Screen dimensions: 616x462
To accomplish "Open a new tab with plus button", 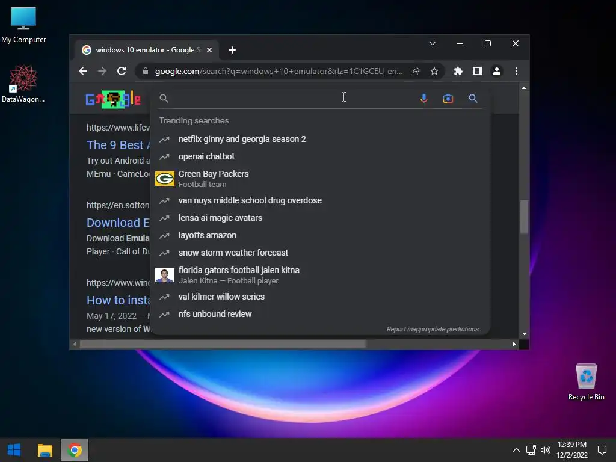I will click(232, 50).
